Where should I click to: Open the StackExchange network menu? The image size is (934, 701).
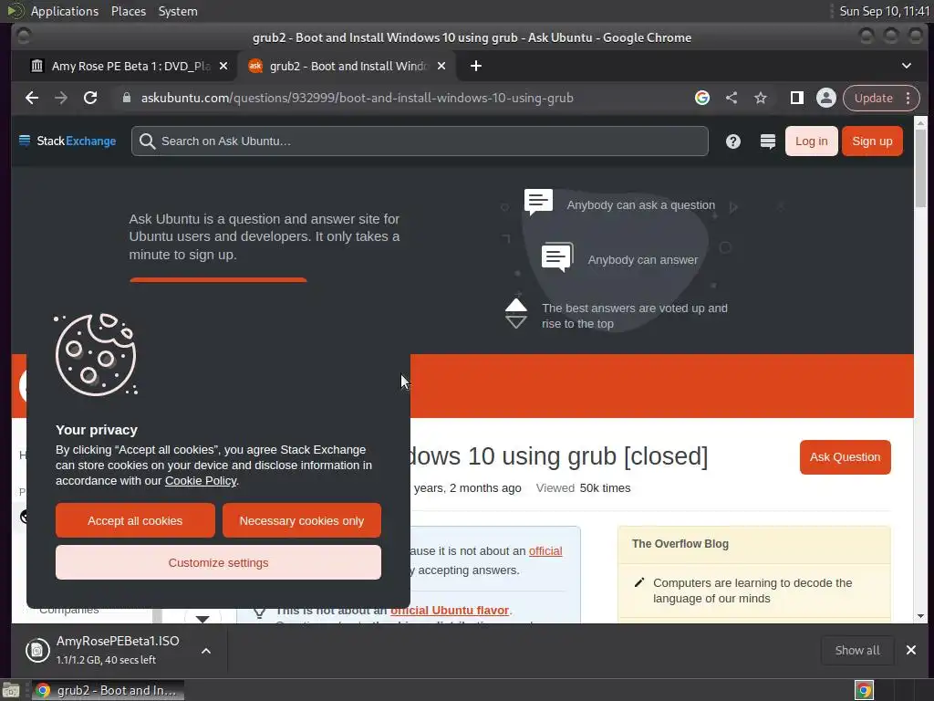point(67,141)
